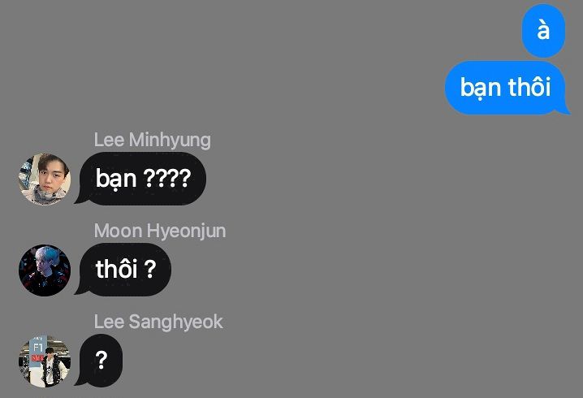This screenshot has width=583, height=398.
Task: Open Lee Minhyung's profile avatar
Action: tap(45, 180)
